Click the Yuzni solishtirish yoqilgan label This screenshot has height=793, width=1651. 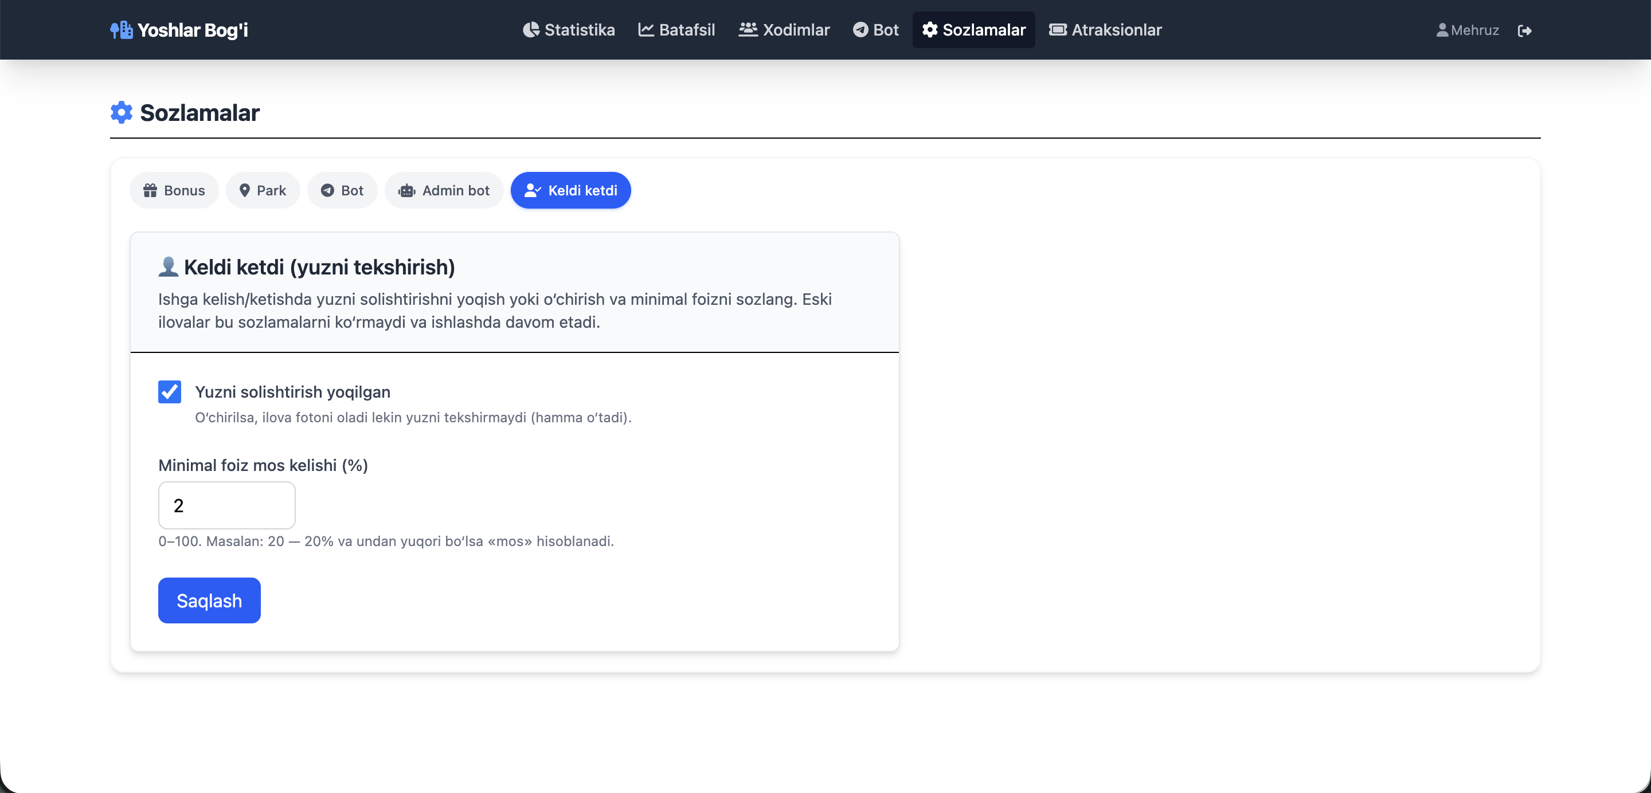292,391
